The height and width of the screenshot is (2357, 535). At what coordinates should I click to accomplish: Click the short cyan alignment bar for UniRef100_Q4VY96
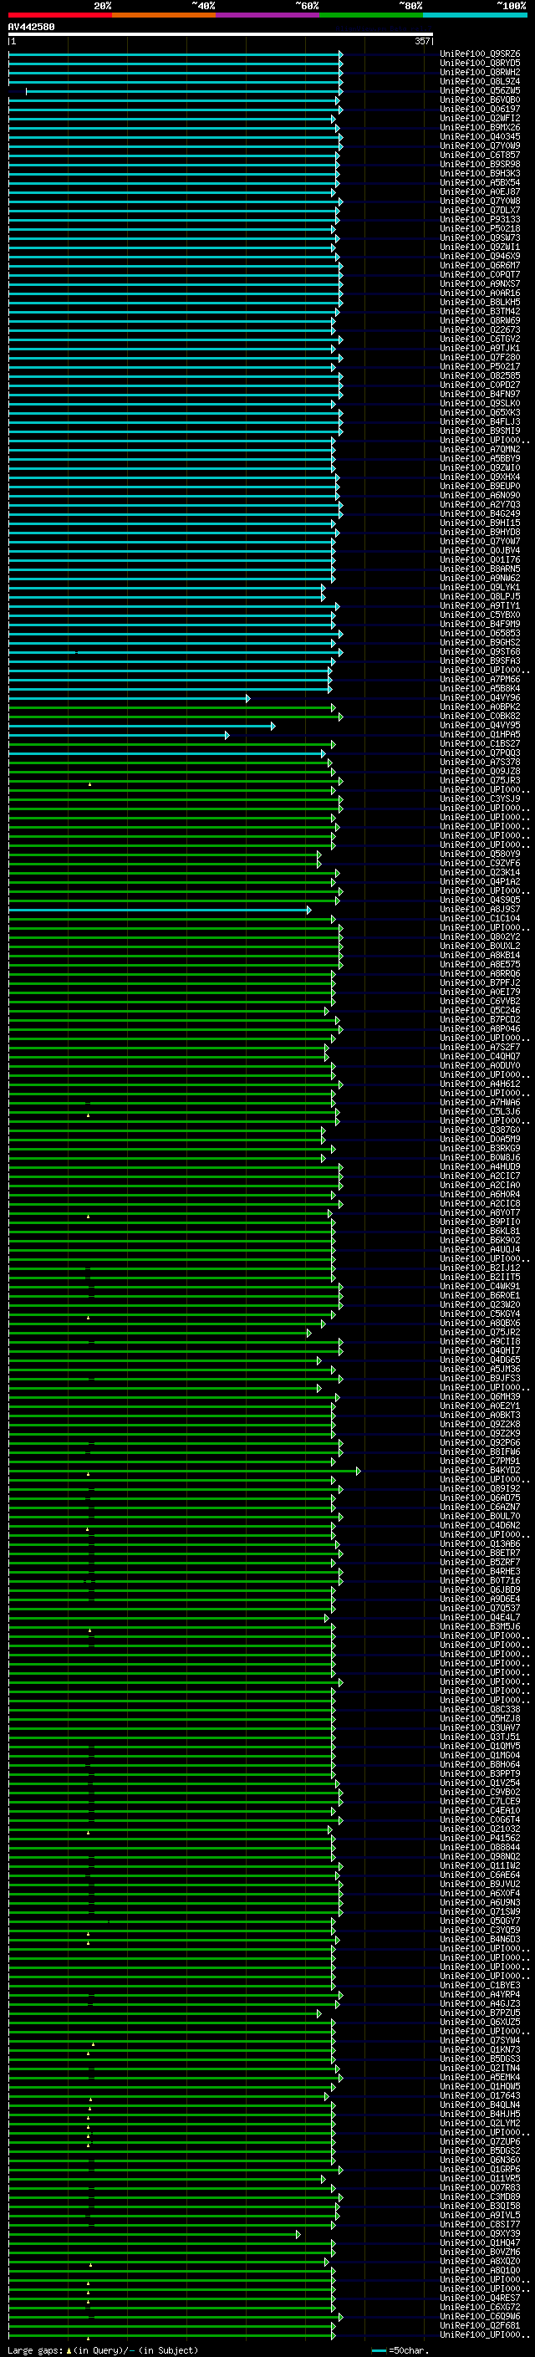(129, 698)
